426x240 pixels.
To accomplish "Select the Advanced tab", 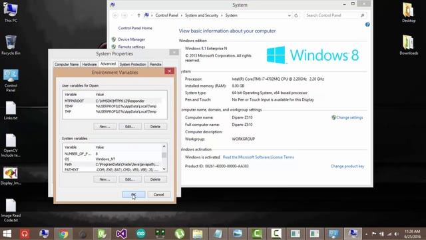I will pos(108,64).
